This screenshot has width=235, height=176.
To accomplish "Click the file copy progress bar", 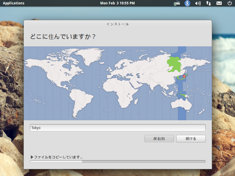I will [118, 162].
